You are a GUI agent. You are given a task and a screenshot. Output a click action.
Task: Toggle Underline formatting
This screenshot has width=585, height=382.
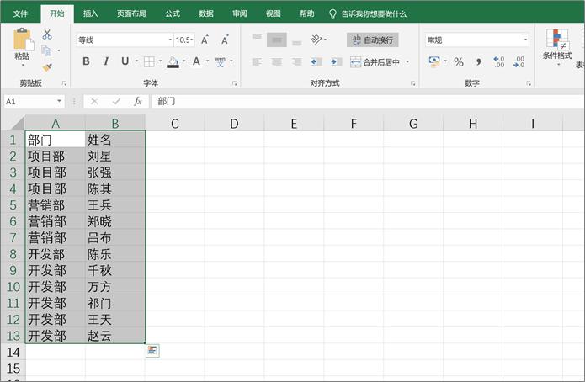(x=125, y=61)
